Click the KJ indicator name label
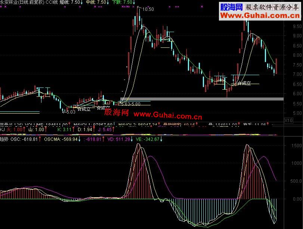 2,130
